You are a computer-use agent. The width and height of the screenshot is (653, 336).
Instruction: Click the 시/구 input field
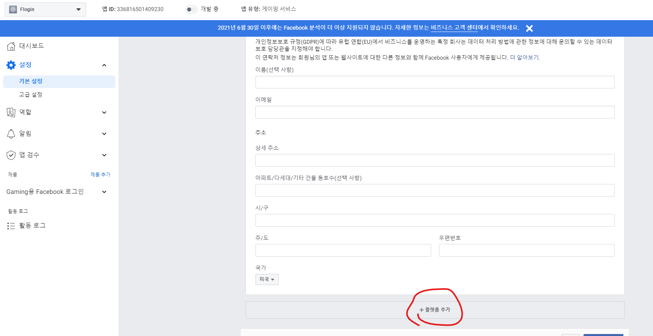(435, 220)
